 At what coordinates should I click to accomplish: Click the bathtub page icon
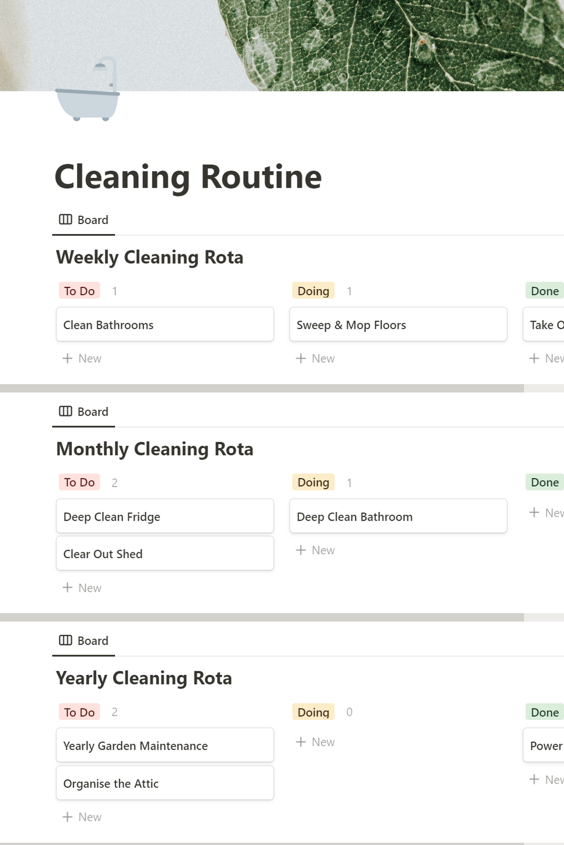[88, 90]
